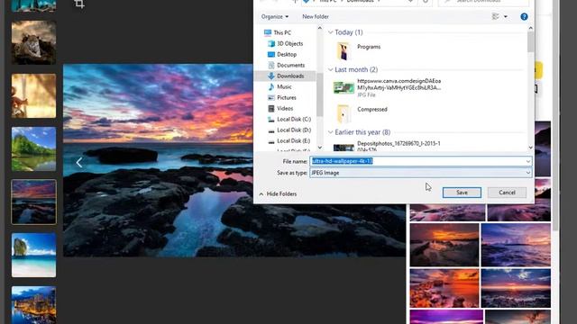Screen dimensions: 577x324
Task: Click the navigation pane scroll up arrow
Action: (319, 28)
